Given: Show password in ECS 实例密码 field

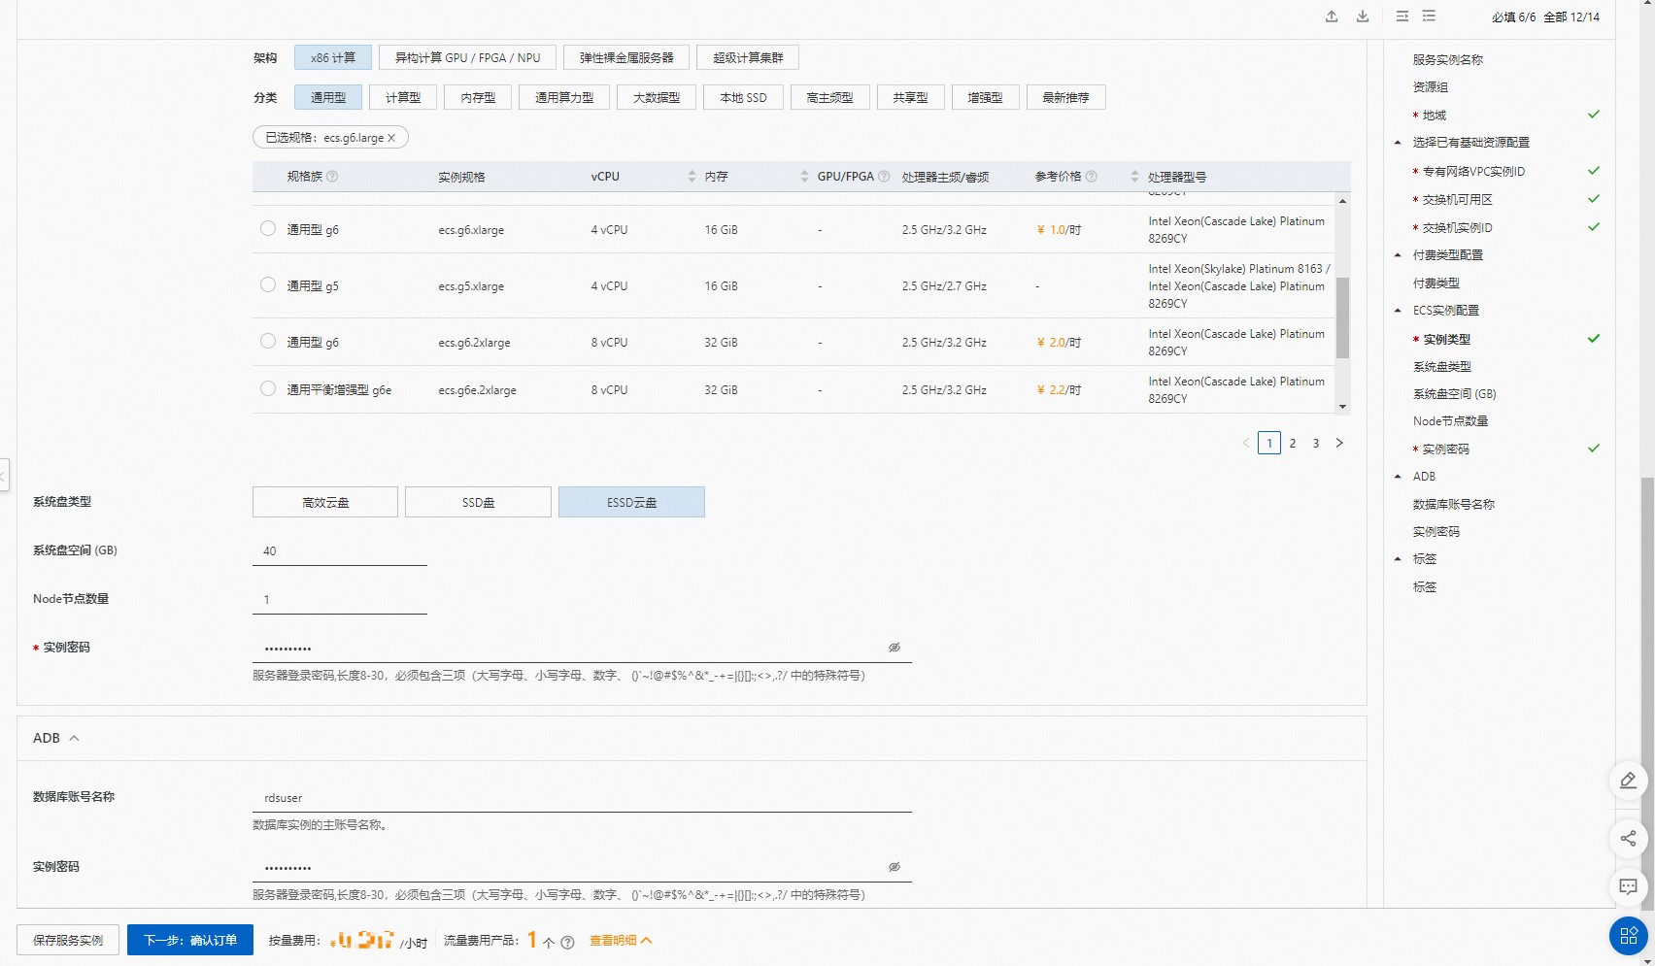Looking at the screenshot, I should [x=895, y=648].
